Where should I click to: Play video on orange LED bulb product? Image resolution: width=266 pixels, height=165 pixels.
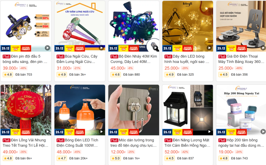pos(102,132)
